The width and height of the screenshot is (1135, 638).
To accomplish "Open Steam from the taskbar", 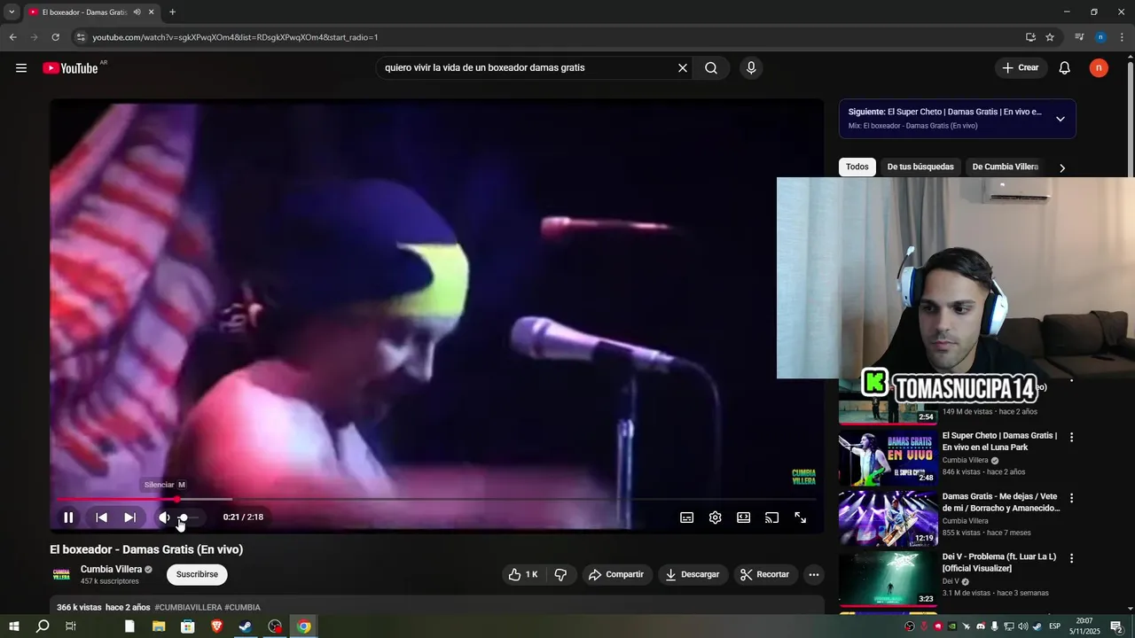I will click(x=246, y=626).
